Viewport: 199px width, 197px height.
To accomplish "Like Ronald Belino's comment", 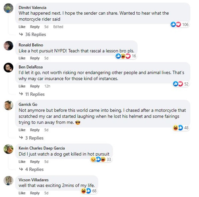I will [x=22, y=58].
